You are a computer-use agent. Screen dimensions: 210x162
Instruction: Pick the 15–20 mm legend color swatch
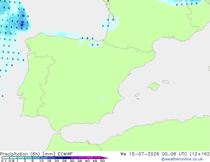(x=52, y=158)
